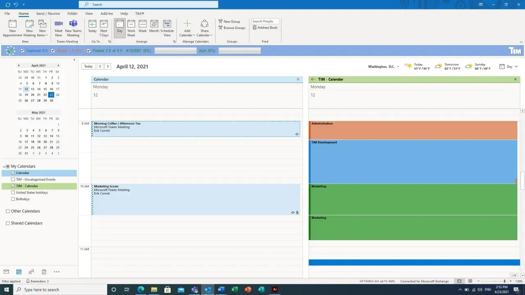Open the Add Calendar dropdown

coord(187,28)
